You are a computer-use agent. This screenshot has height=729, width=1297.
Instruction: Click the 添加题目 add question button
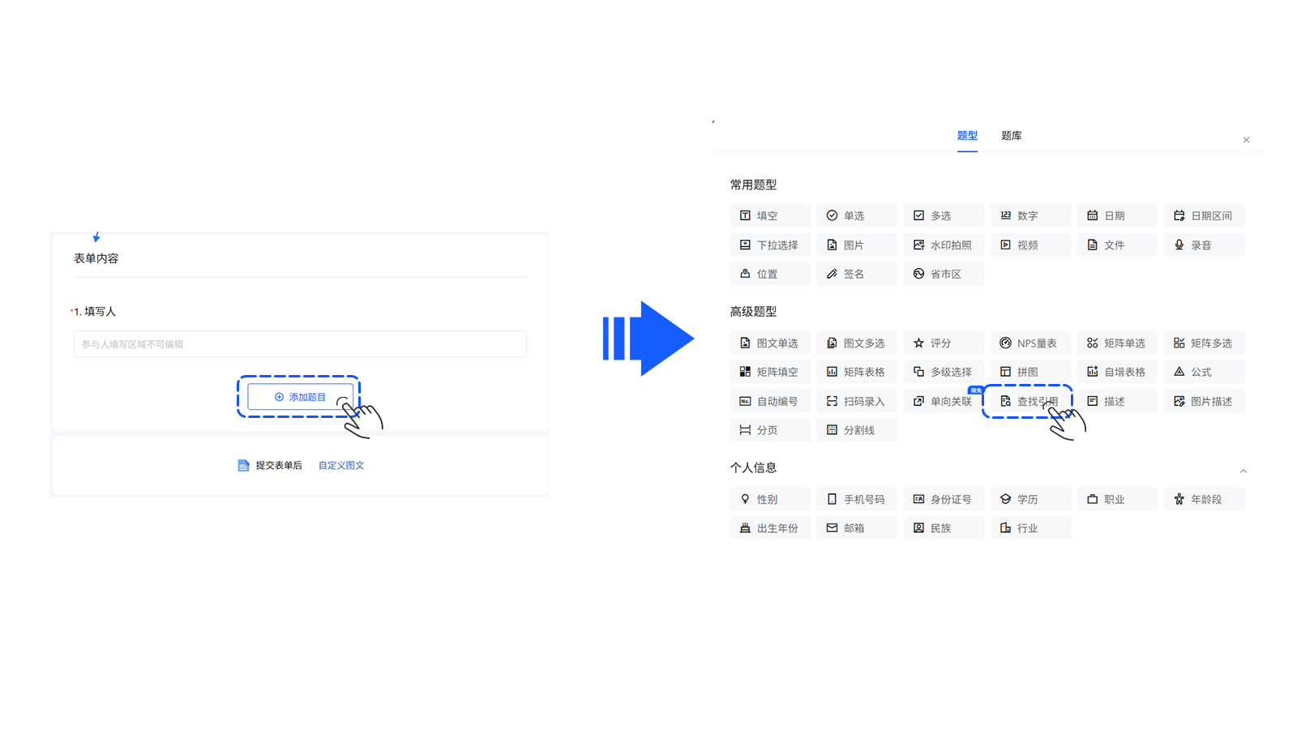(x=299, y=397)
